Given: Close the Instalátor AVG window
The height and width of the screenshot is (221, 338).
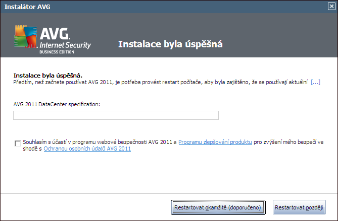Looking at the screenshot, I should [331, 7].
